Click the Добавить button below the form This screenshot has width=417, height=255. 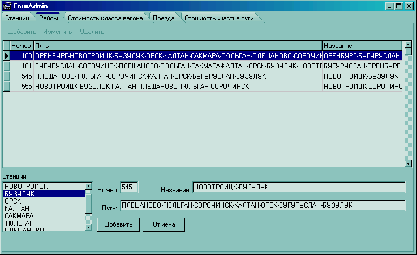(x=118, y=224)
